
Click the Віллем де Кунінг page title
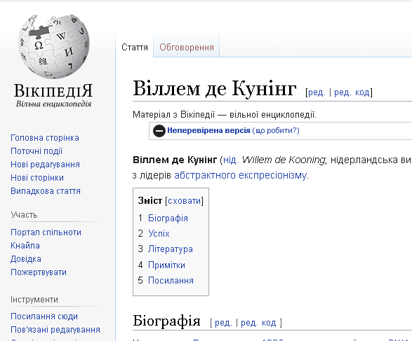tap(215, 88)
